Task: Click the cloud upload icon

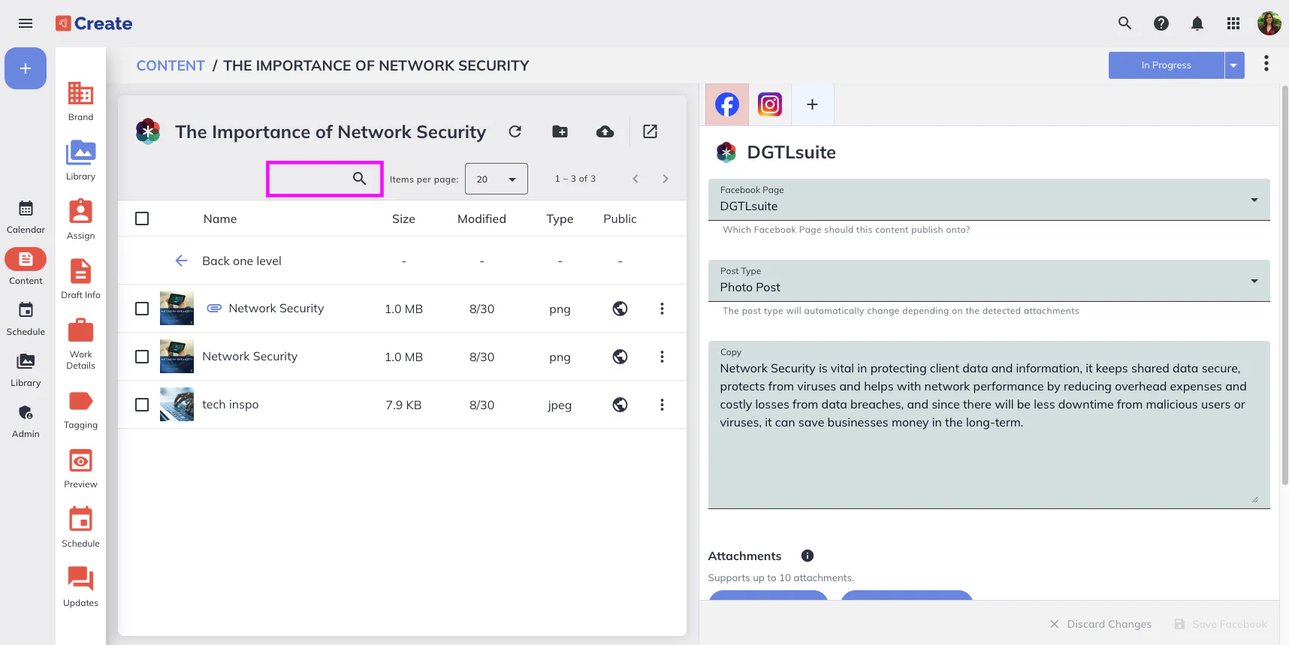Action: pyautogui.click(x=605, y=131)
